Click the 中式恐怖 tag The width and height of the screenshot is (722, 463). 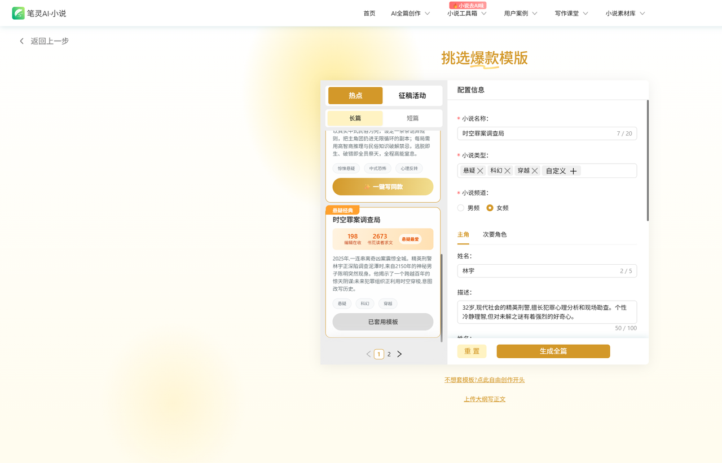[x=378, y=168]
